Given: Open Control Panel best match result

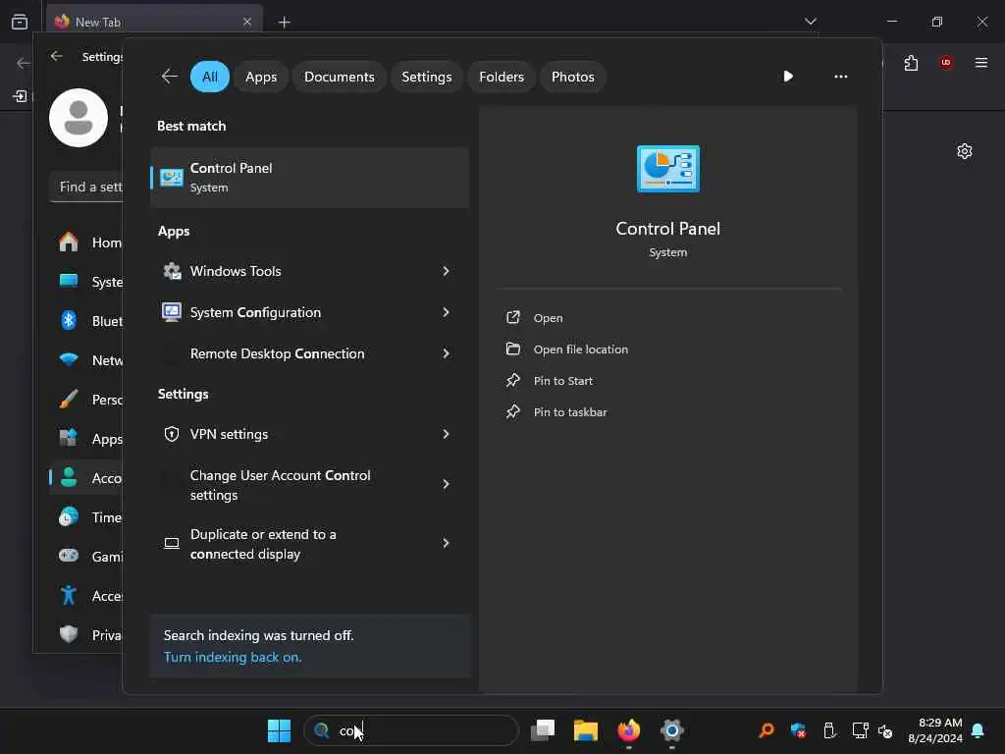Looking at the screenshot, I should pos(309,178).
